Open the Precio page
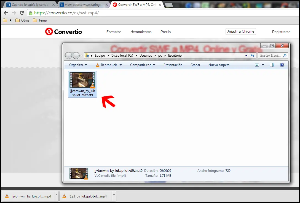Screen dimensions: 300x203 (165, 32)
